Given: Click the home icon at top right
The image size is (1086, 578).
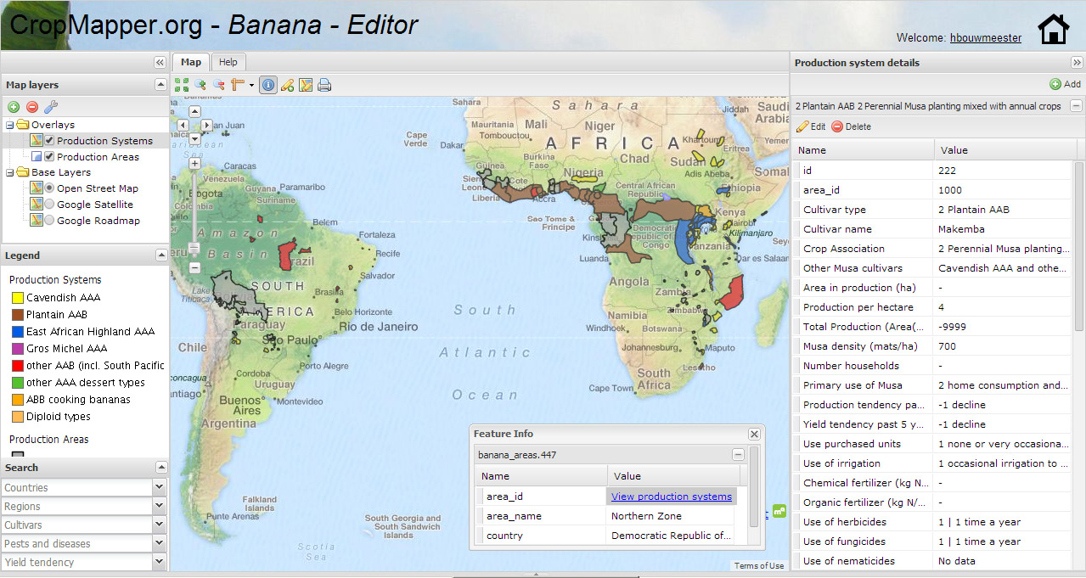Looking at the screenshot, I should [1053, 28].
